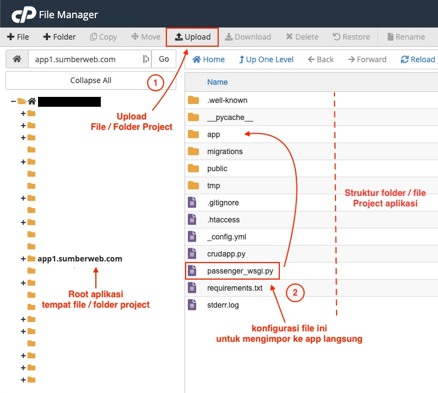Image resolution: width=438 pixels, height=393 pixels.
Task: Collapse the root home tree node
Action: pyautogui.click(x=13, y=101)
